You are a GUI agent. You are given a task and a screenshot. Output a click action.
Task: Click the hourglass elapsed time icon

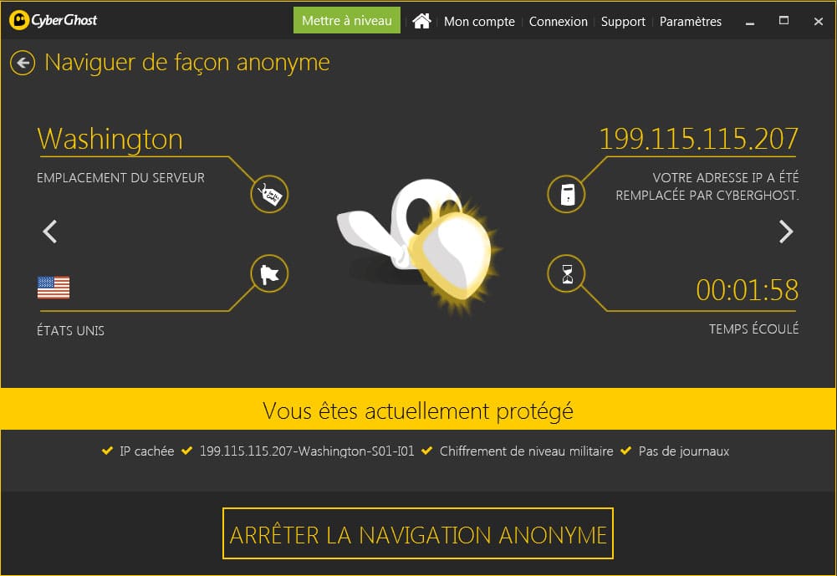point(566,274)
